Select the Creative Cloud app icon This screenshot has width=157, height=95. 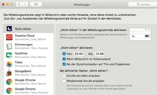9,37
